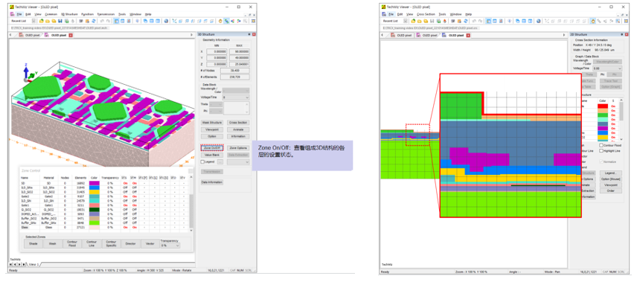
Task: Enable the Legend checkbox in 3D Structure panel
Action: [202, 161]
